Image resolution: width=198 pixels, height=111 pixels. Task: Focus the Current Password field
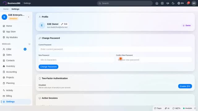(x=115, y=49)
